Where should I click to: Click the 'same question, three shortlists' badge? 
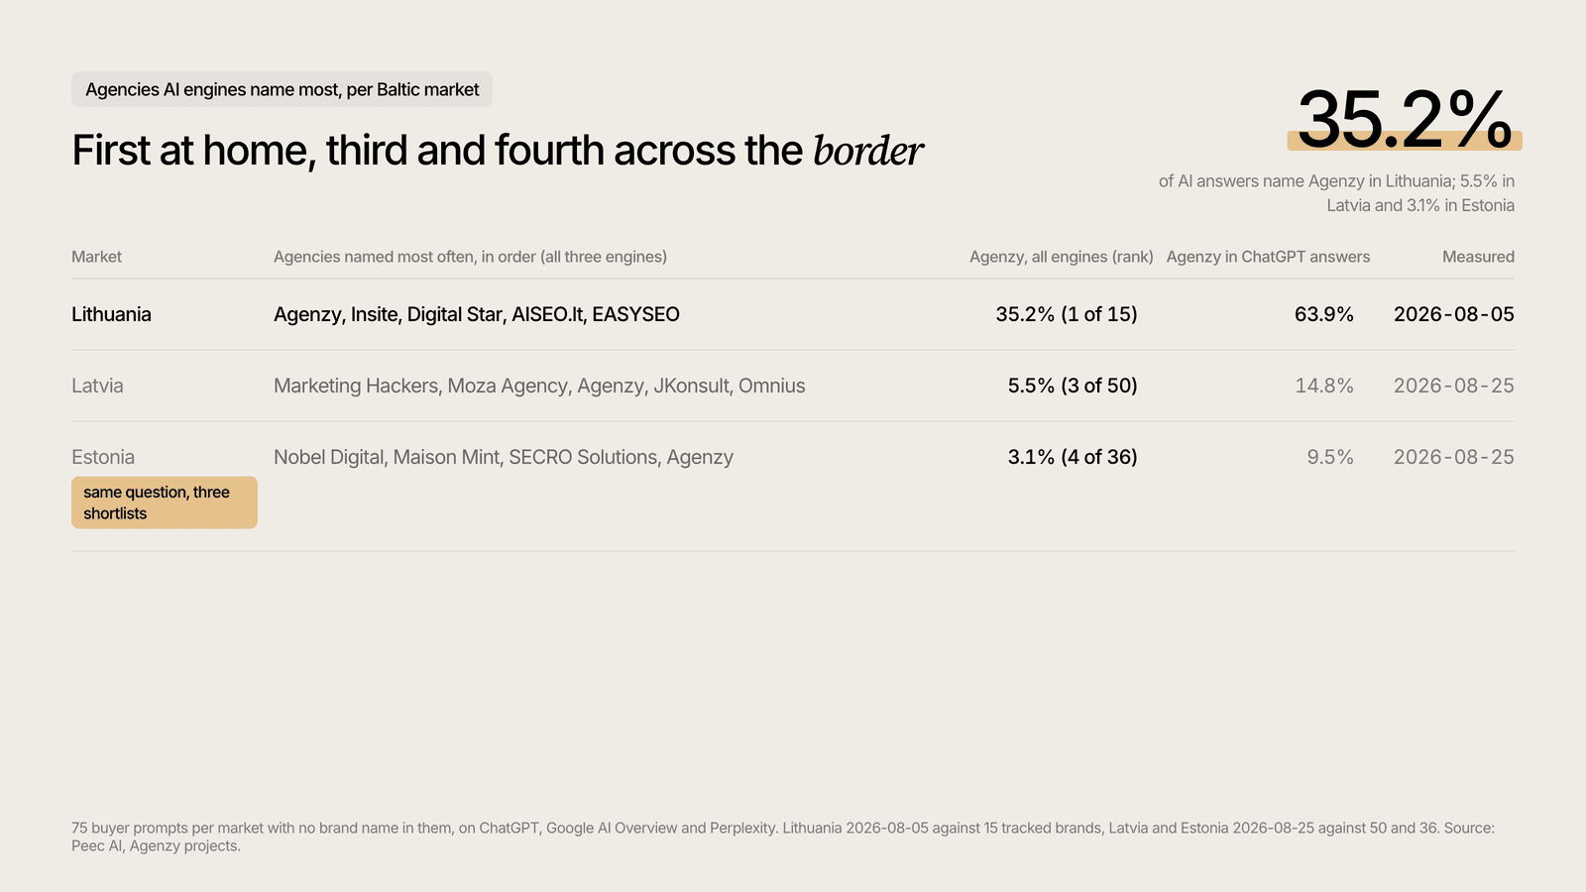pyautogui.click(x=165, y=502)
